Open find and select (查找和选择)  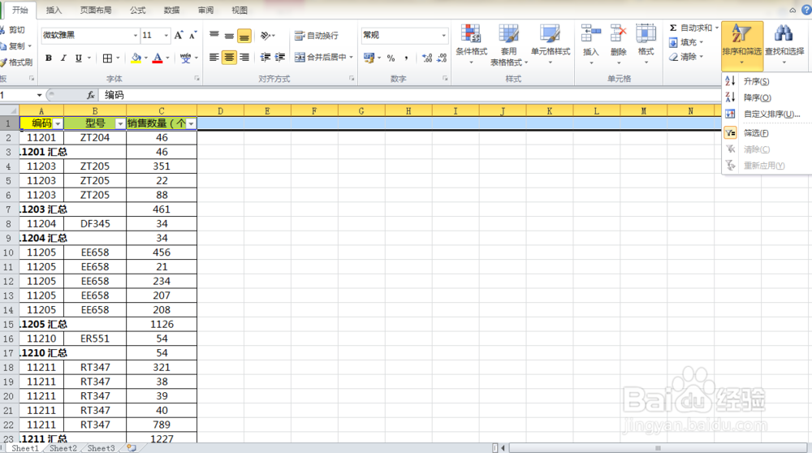[x=784, y=45]
